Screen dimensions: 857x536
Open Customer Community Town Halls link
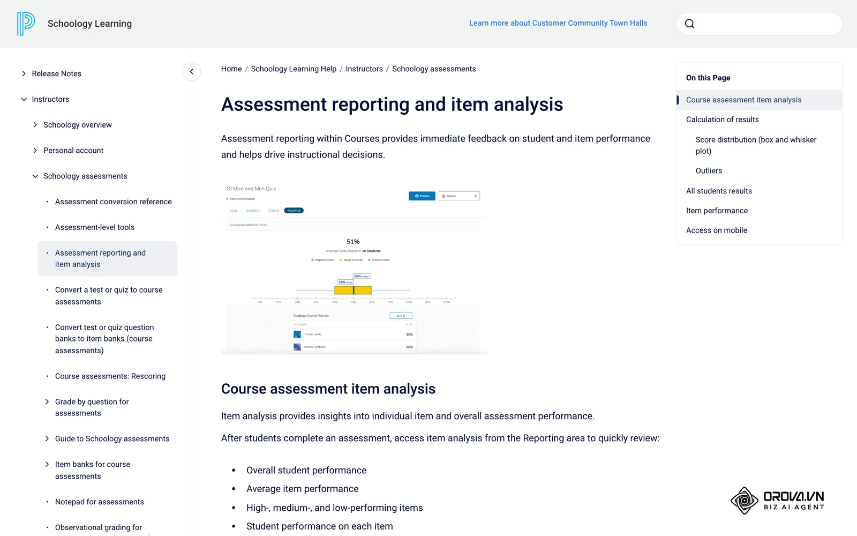[x=558, y=23]
